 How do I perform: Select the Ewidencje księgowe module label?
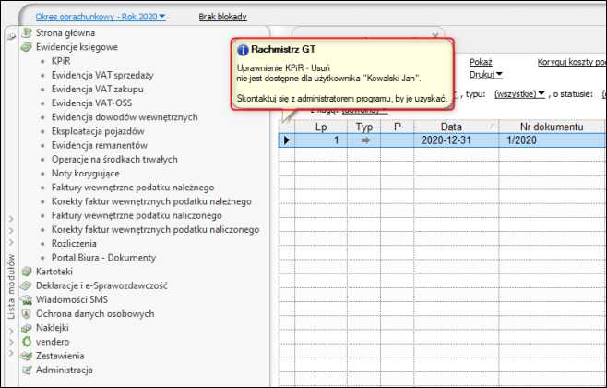pos(77,47)
